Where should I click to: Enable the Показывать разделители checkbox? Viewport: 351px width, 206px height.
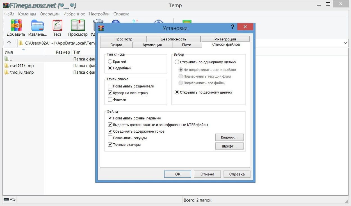(x=110, y=86)
